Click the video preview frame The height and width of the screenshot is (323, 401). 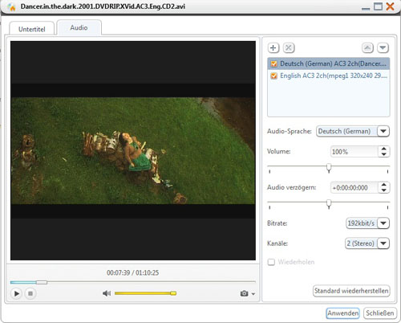(x=133, y=150)
